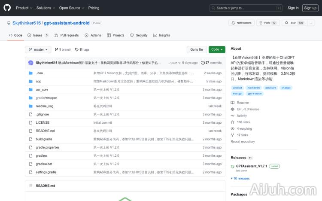Open the GPL-3.0 license link
This screenshot has height=201, width=322.
[x=245, y=109]
